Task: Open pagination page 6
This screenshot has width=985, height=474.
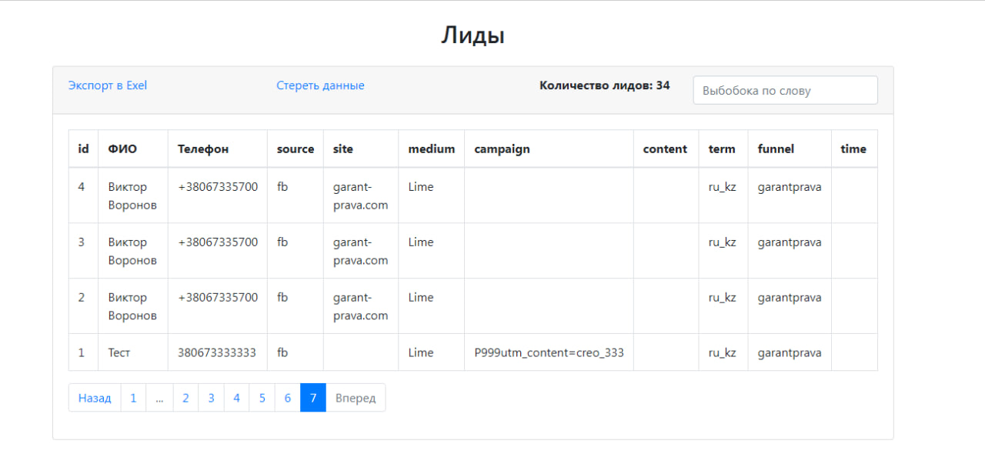Action: (287, 398)
